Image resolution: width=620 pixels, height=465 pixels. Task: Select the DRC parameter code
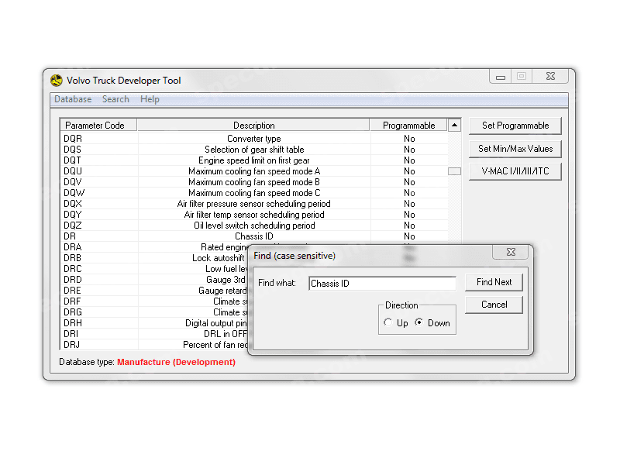pos(73,269)
